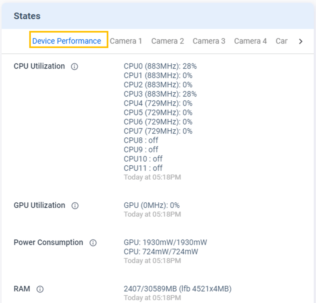This screenshot has width=316, height=303.
Task: Click the GPU Utilization label
Action: pyautogui.click(x=39, y=205)
